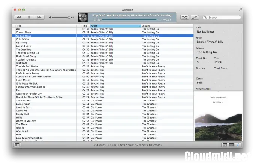Switch to the grid view
Image resolution: width=255 pixels, height=165 pixels.
(x=231, y=145)
